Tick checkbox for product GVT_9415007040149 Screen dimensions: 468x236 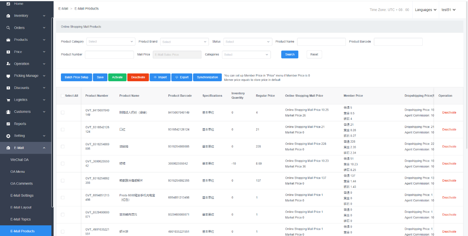coord(62,112)
